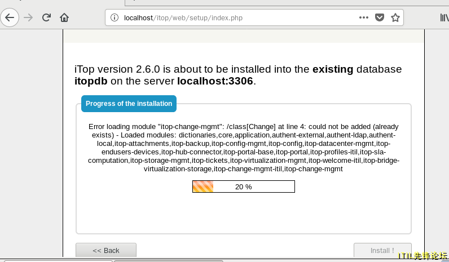Click the browser Back arrow button
This screenshot has height=262, width=449.
[x=10, y=17]
